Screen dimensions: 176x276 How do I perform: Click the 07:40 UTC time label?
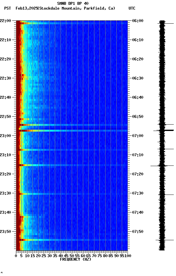click(x=137, y=212)
